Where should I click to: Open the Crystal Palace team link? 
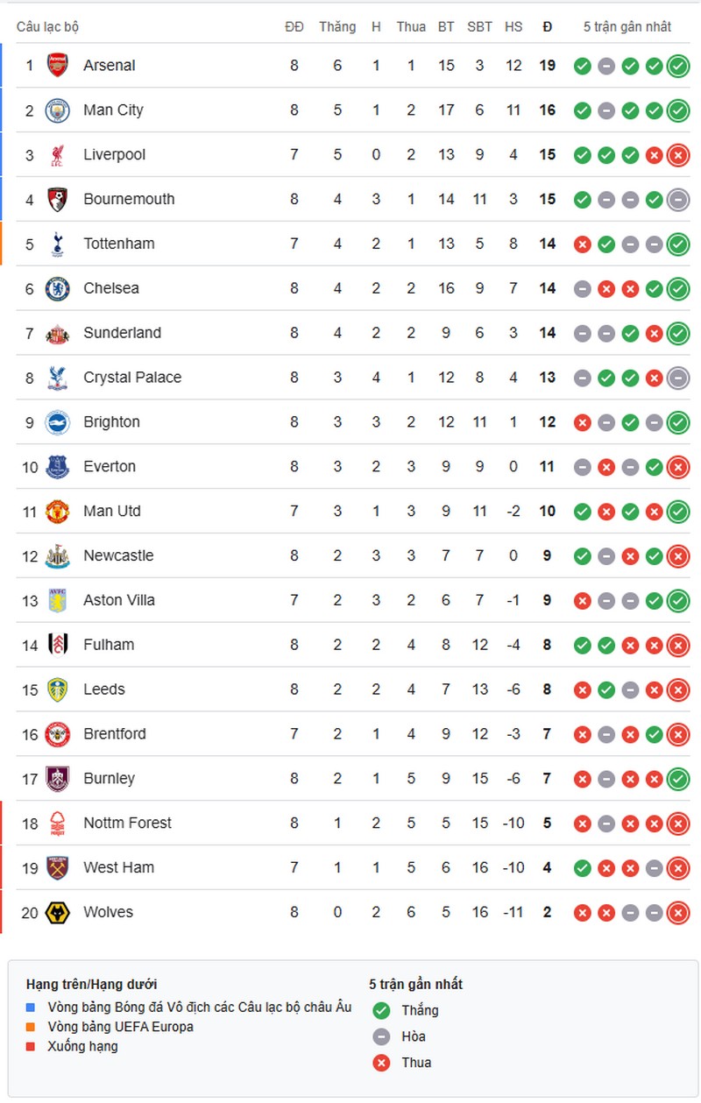click(x=132, y=378)
